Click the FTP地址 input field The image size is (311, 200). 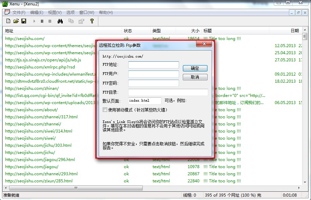[153, 65]
